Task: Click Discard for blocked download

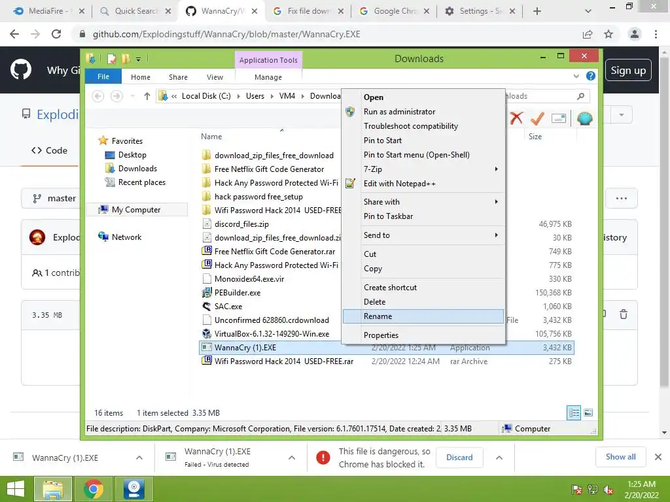Action: (x=459, y=457)
